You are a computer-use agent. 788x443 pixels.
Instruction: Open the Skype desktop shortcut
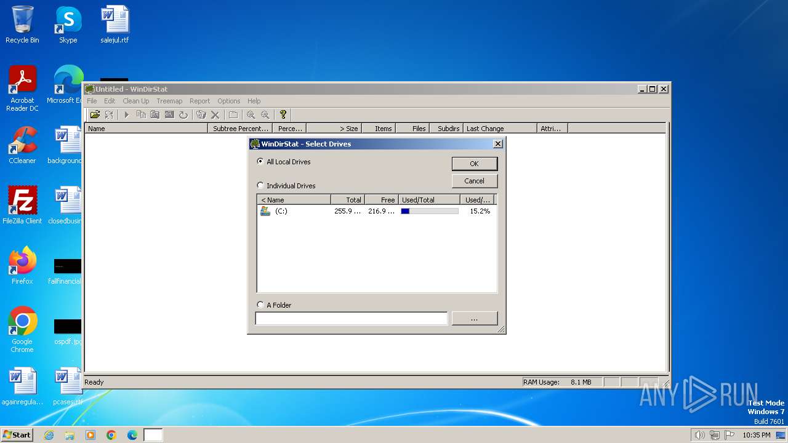pos(68,25)
